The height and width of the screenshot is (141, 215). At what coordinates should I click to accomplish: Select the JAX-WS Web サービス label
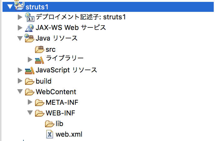tap(71, 27)
